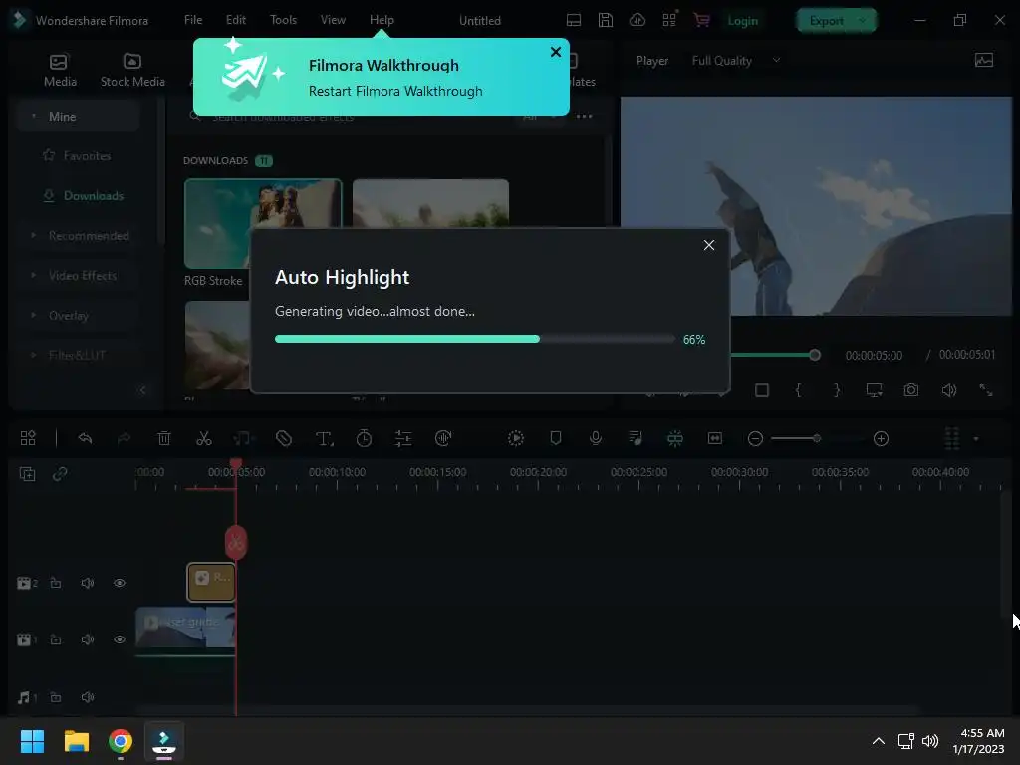Mute video track 2 audio
Screen dimensions: 1020x765
(x=88, y=583)
